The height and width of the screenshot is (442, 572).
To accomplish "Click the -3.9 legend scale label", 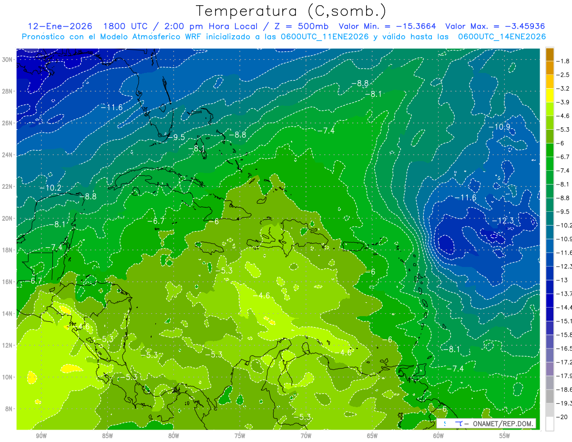I will (x=563, y=102).
